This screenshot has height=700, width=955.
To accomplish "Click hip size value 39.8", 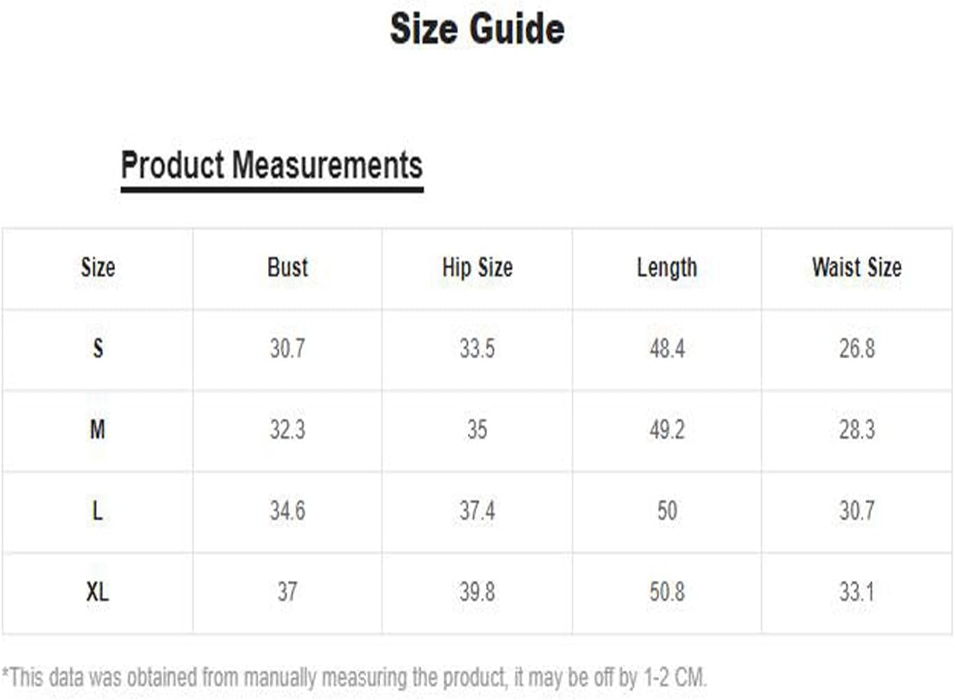I will click(477, 592).
